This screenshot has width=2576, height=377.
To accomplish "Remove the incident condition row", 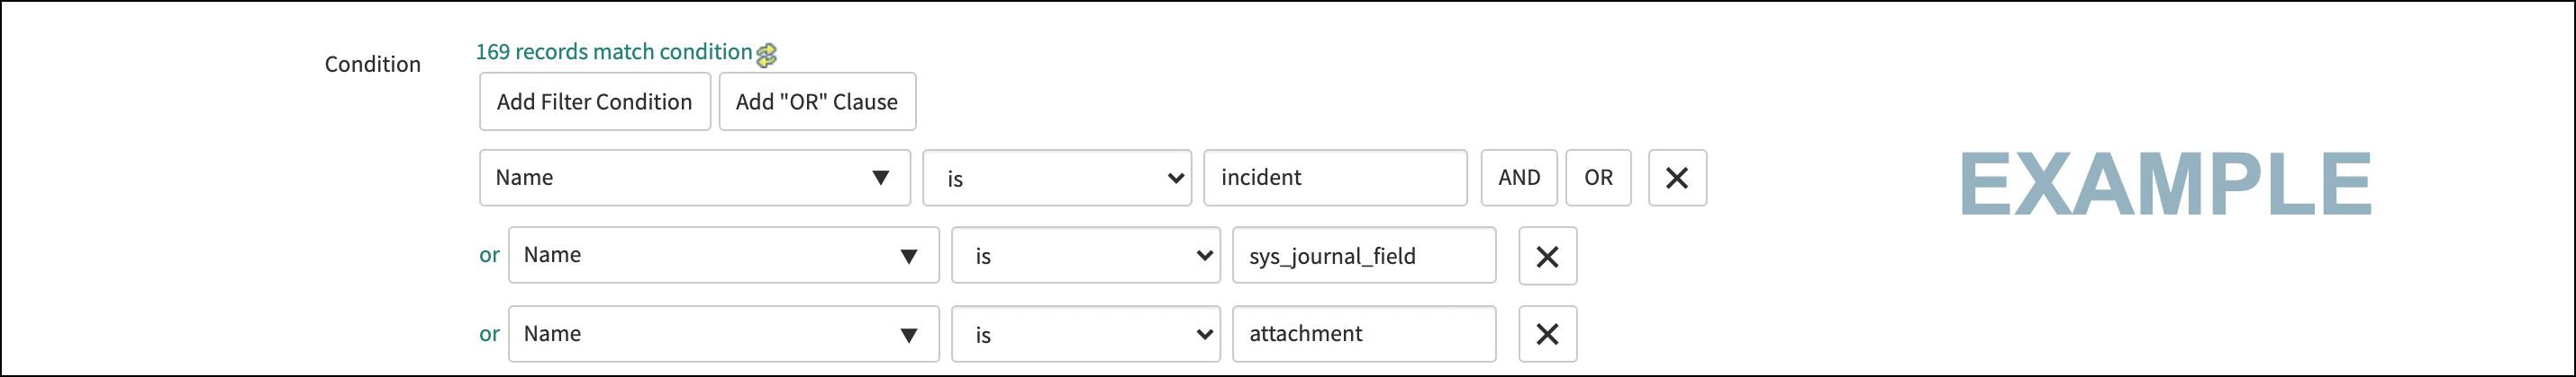I will [1676, 179].
